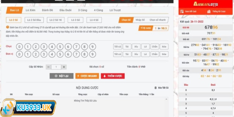Select the Đầu Đuôi tab
Viewport: 234px width, 117px height.
pyautogui.click(x=65, y=10)
